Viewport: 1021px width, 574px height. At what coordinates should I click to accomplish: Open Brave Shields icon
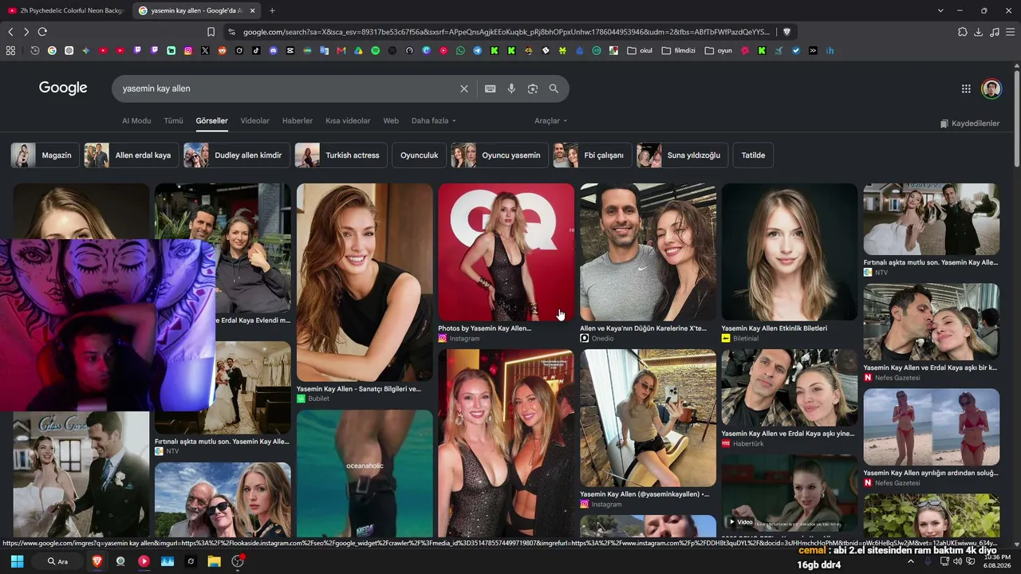click(x=786, y=32)
